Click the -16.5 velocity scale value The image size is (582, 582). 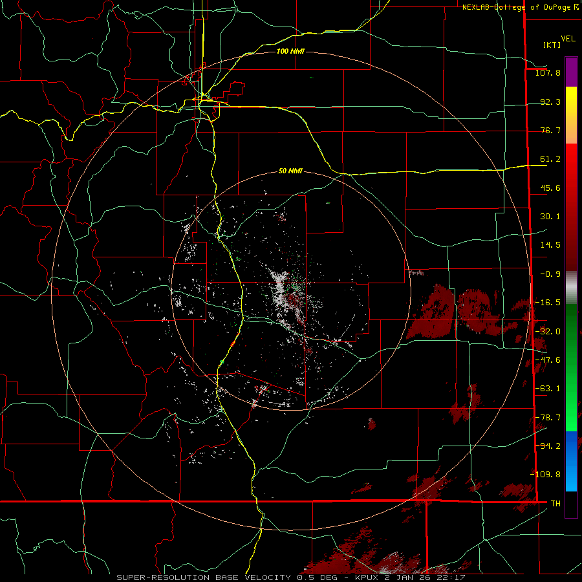click(x=548, y=303)
